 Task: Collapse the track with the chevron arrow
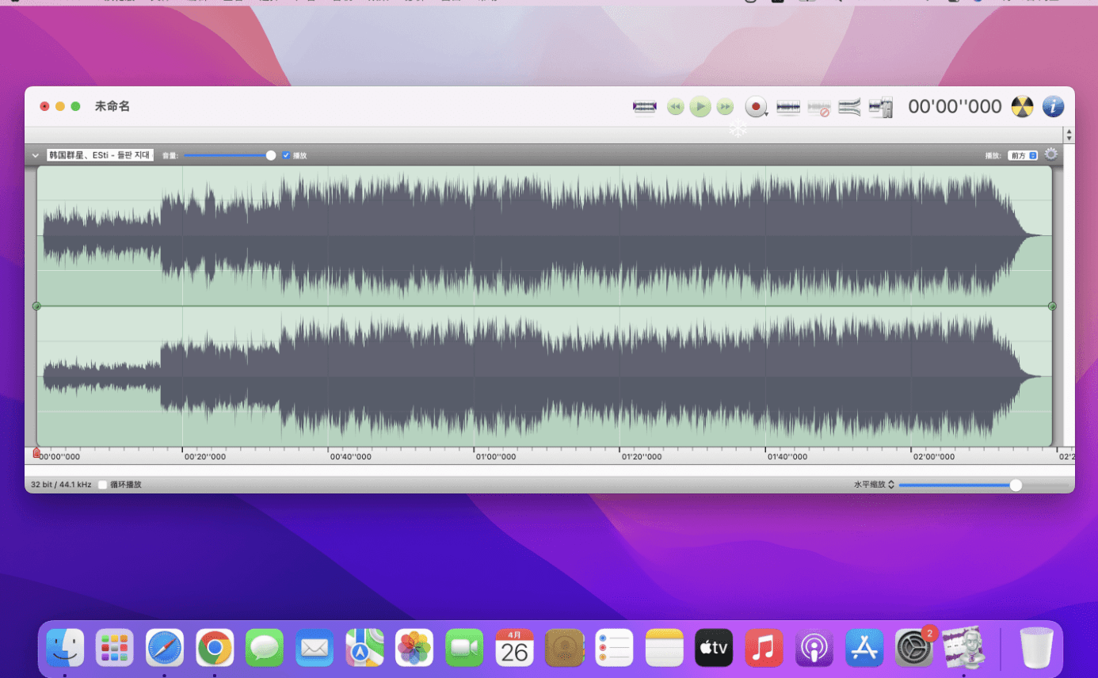point(36,156)
